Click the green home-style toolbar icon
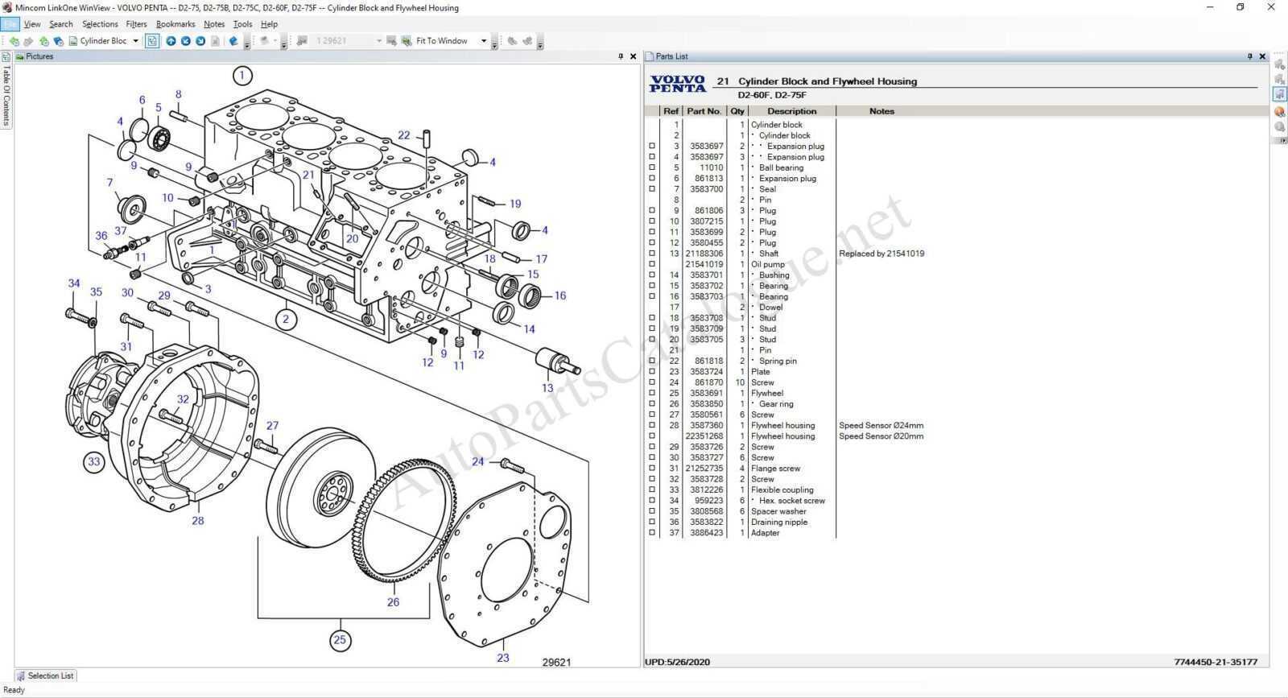Viewport: 1288px width, 698px height. tap(43, 41)
